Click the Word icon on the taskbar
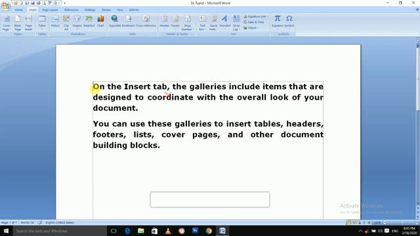The height and width of the screenshot is (236, 420). tap(222, 231)
